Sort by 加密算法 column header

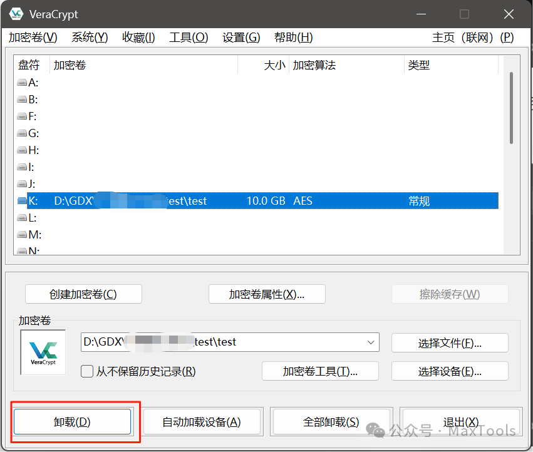(347, 64)
